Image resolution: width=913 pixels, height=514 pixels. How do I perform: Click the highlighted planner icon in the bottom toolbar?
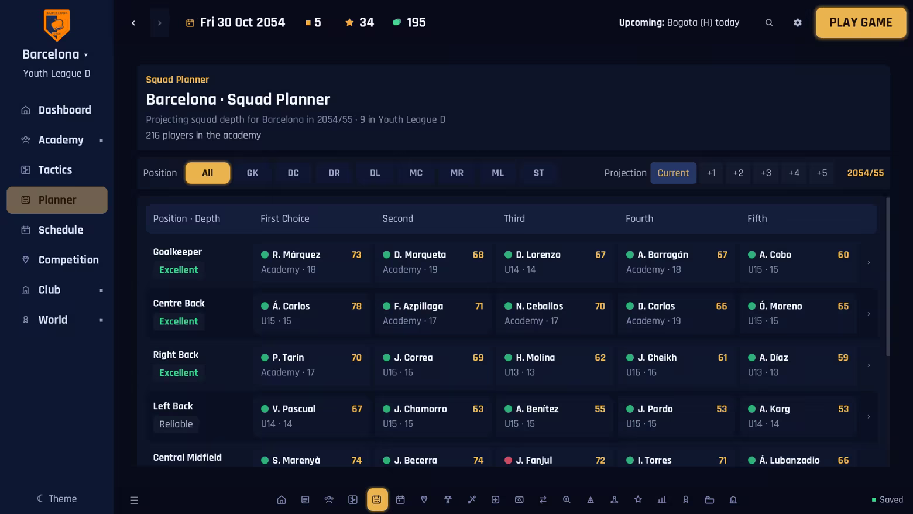point(377,500)
